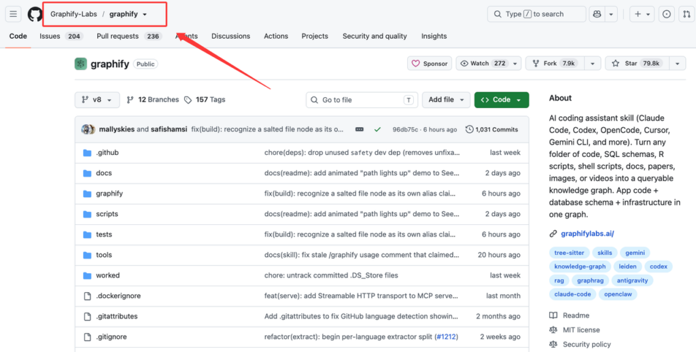This screenshot has width=696, height=352.
Task: Click the Sponsor heart button
Action: 430,63
